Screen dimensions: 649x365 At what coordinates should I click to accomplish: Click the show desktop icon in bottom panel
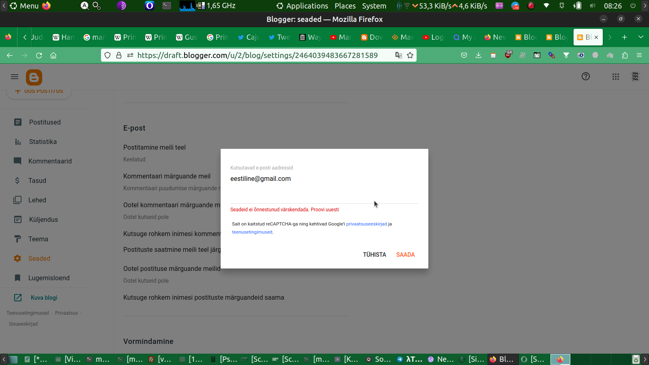click(x=14, y=359)
